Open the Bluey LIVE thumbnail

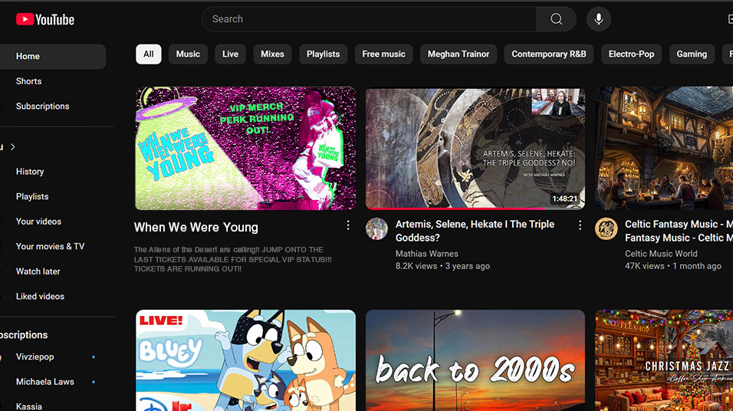coord(245,360)
